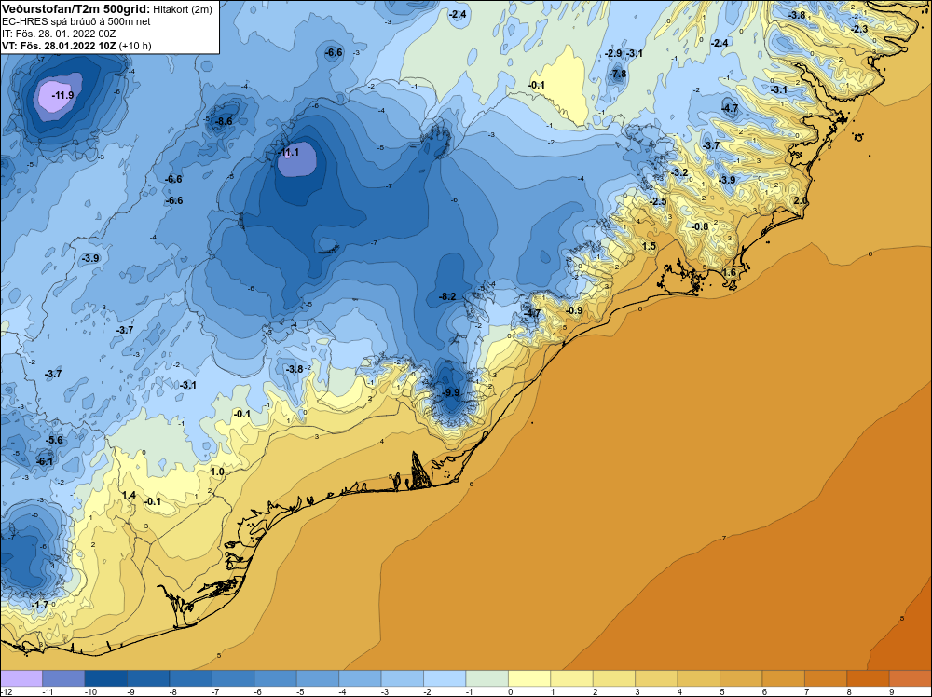Select the -6.1 temperature value
The width and height of the screenshot is (932, 697).
[x=45, y=461]
